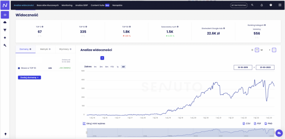Click the Senuto logo icon
The image size is (285, 139).
coord(5,5)
